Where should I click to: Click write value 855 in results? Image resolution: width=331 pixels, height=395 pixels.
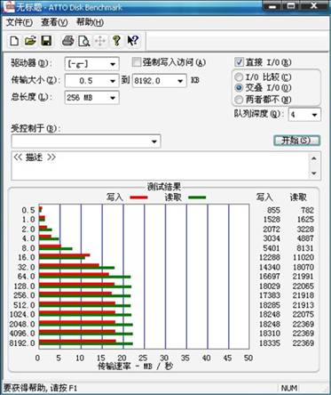[x=273, y=210]
